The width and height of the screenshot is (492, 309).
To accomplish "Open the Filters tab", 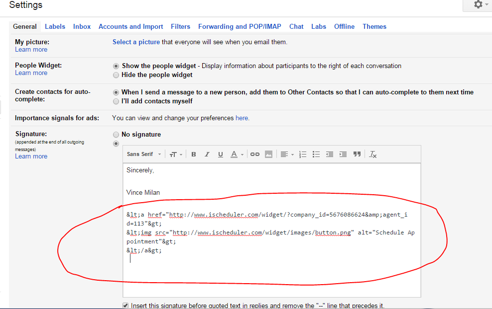I will pos(180,27).
